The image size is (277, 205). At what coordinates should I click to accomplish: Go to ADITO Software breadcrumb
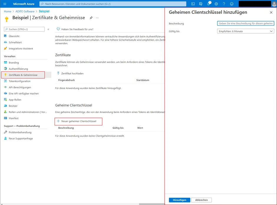click(x=25, y=11)
